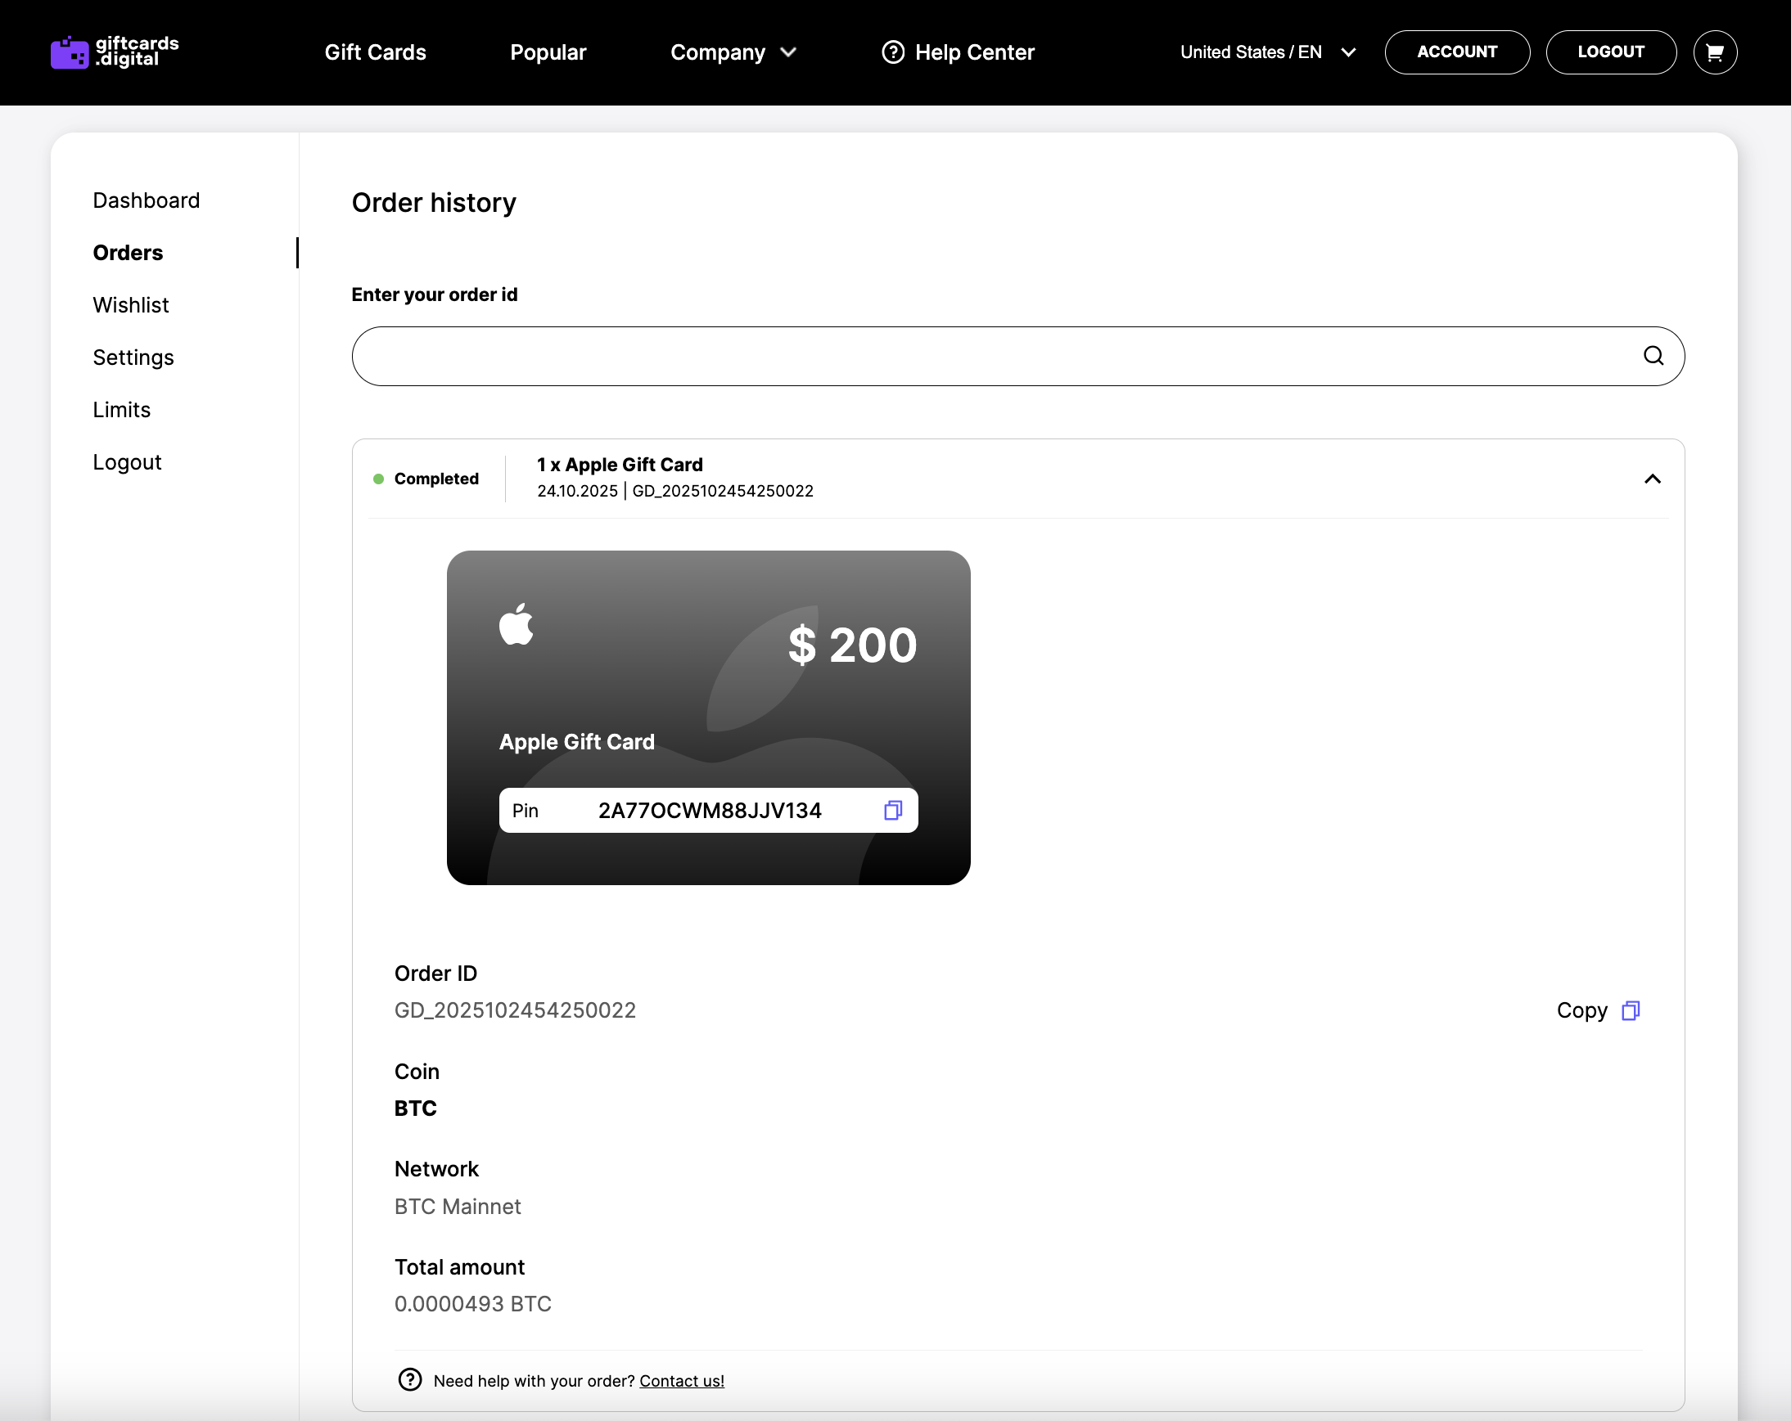This screenshot has width=1791, height=1421.
Task: Open the United States / EN selector
Action: [1268, 52]
